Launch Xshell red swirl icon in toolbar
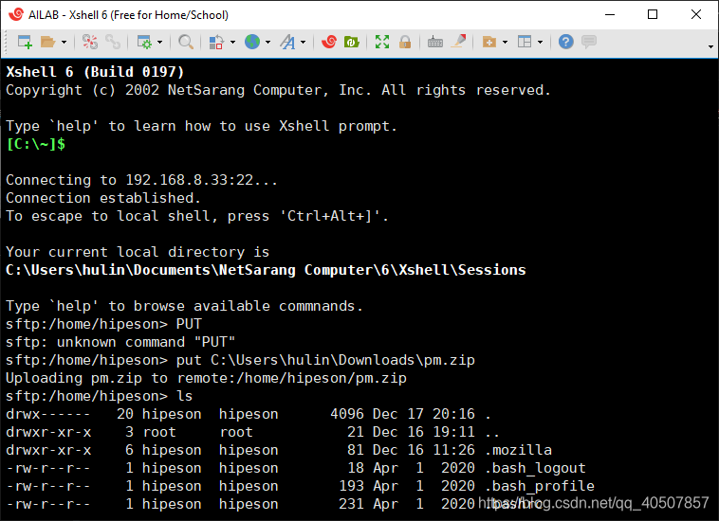 click(x=329, y=42)
